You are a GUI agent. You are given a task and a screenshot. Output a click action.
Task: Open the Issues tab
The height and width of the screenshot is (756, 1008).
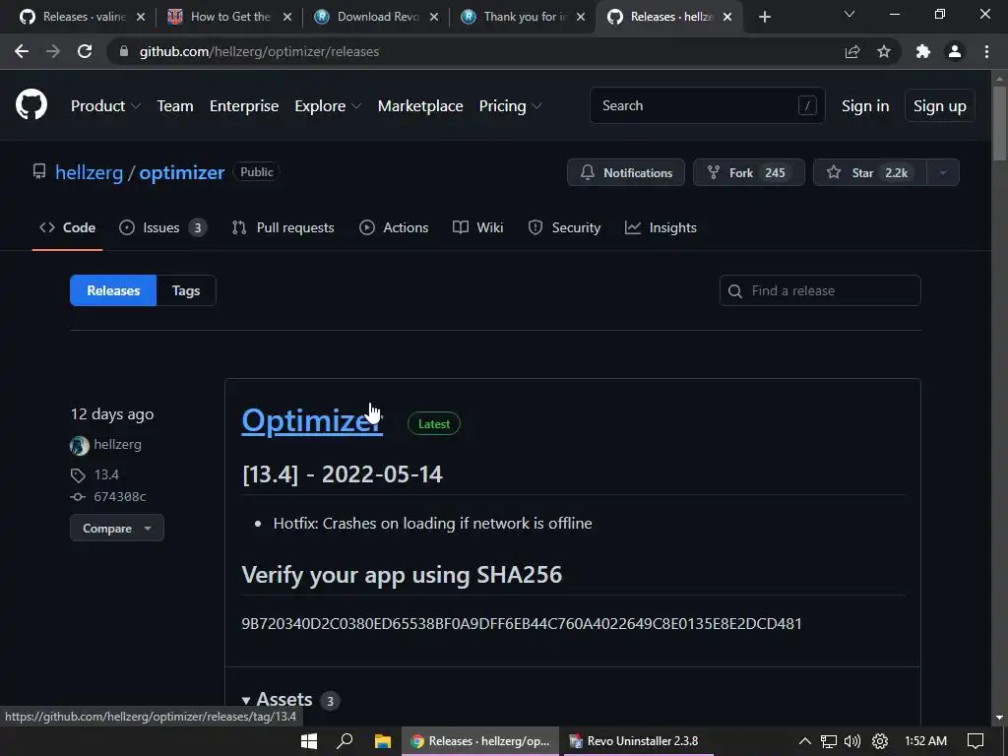(x=162, y=227)
